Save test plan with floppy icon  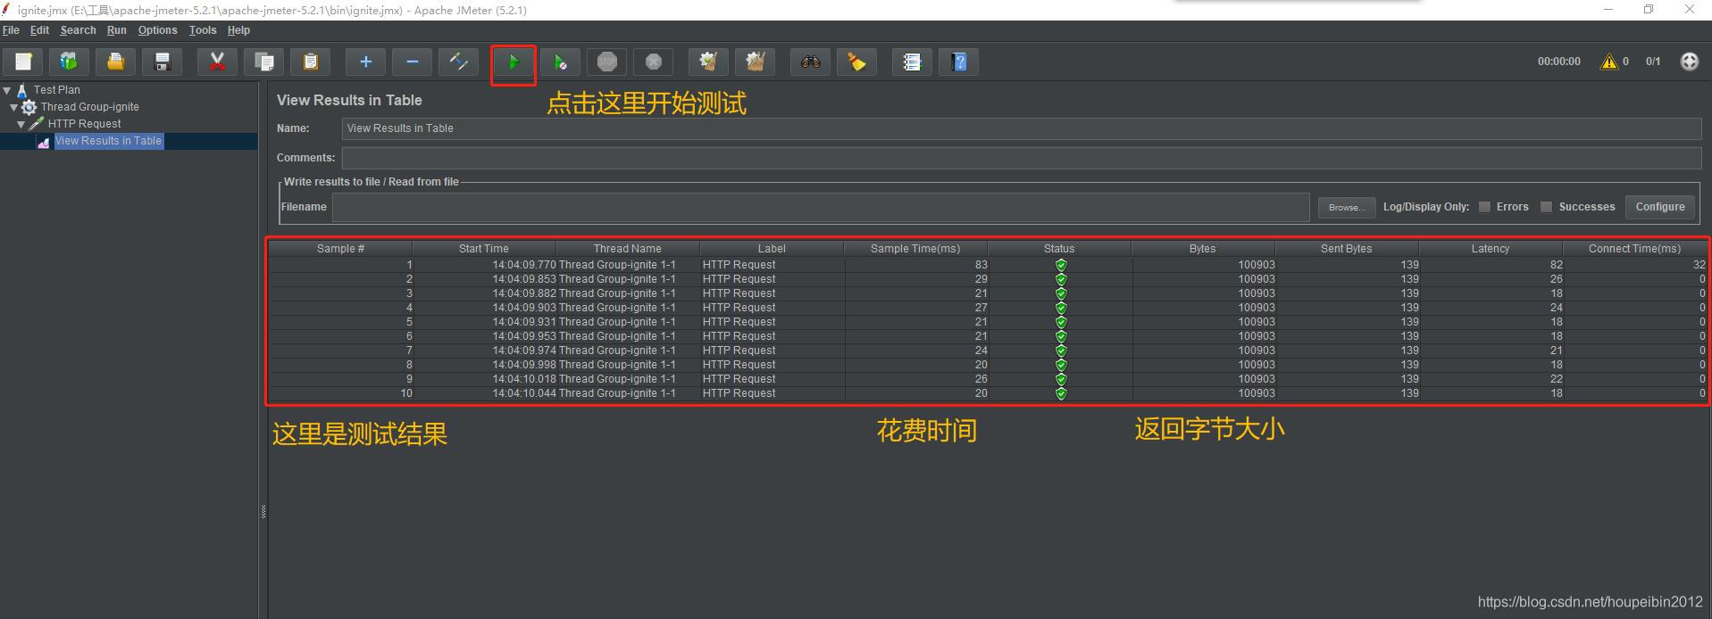(x=163, y=62)
